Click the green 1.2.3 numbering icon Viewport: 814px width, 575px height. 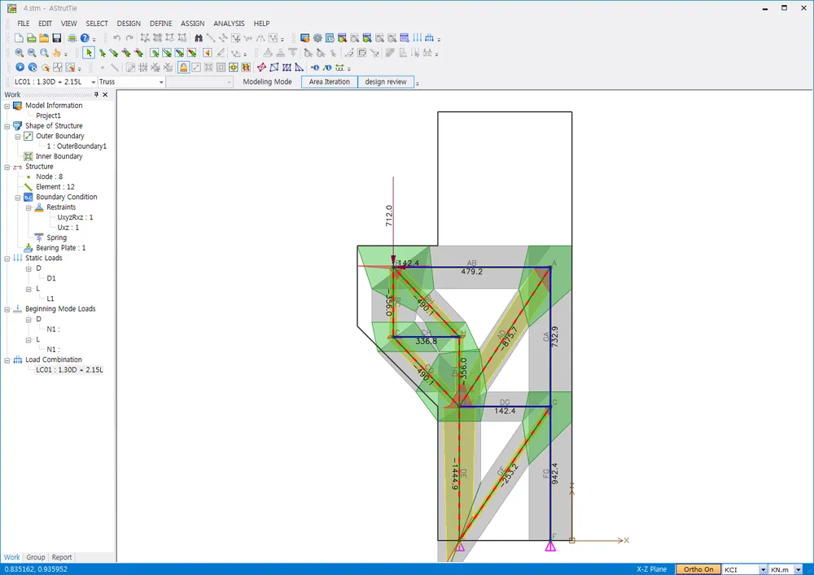(339, 68)
